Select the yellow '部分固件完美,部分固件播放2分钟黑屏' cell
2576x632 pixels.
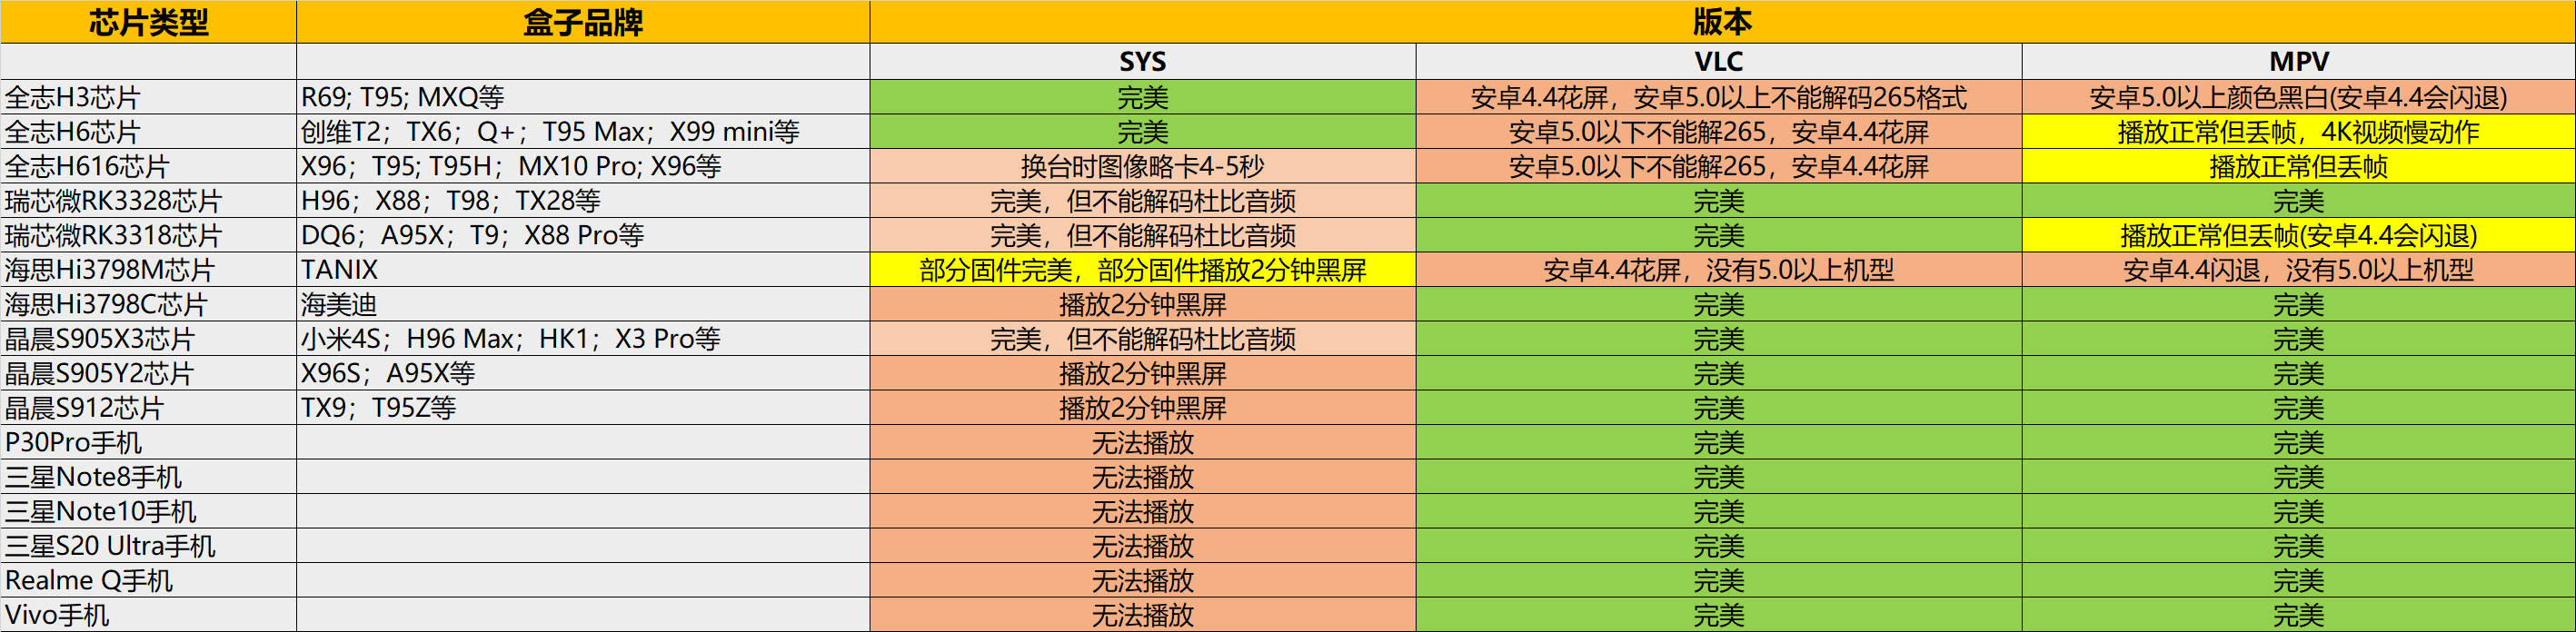pyautogui.click(x=1143, y=270)
